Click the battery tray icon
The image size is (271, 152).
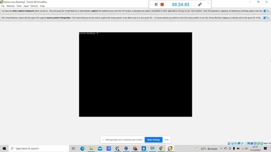[238, 148]
